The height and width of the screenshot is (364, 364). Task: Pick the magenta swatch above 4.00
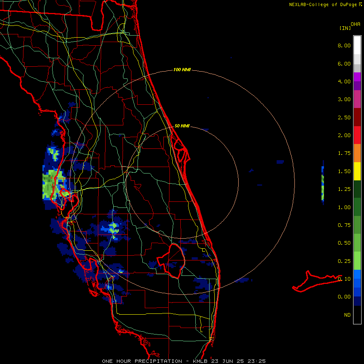pos(357,77)
